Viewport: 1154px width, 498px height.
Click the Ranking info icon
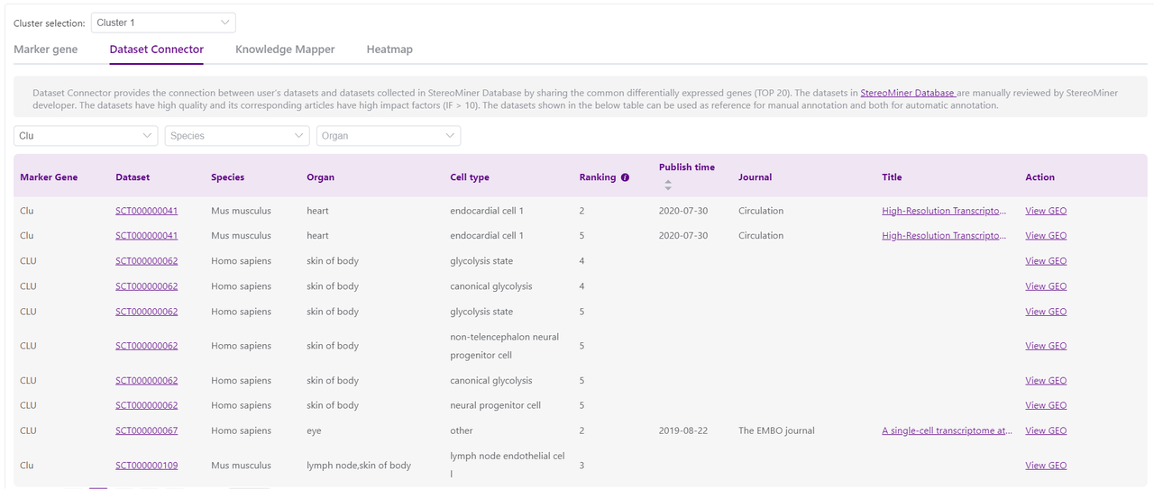625,178
